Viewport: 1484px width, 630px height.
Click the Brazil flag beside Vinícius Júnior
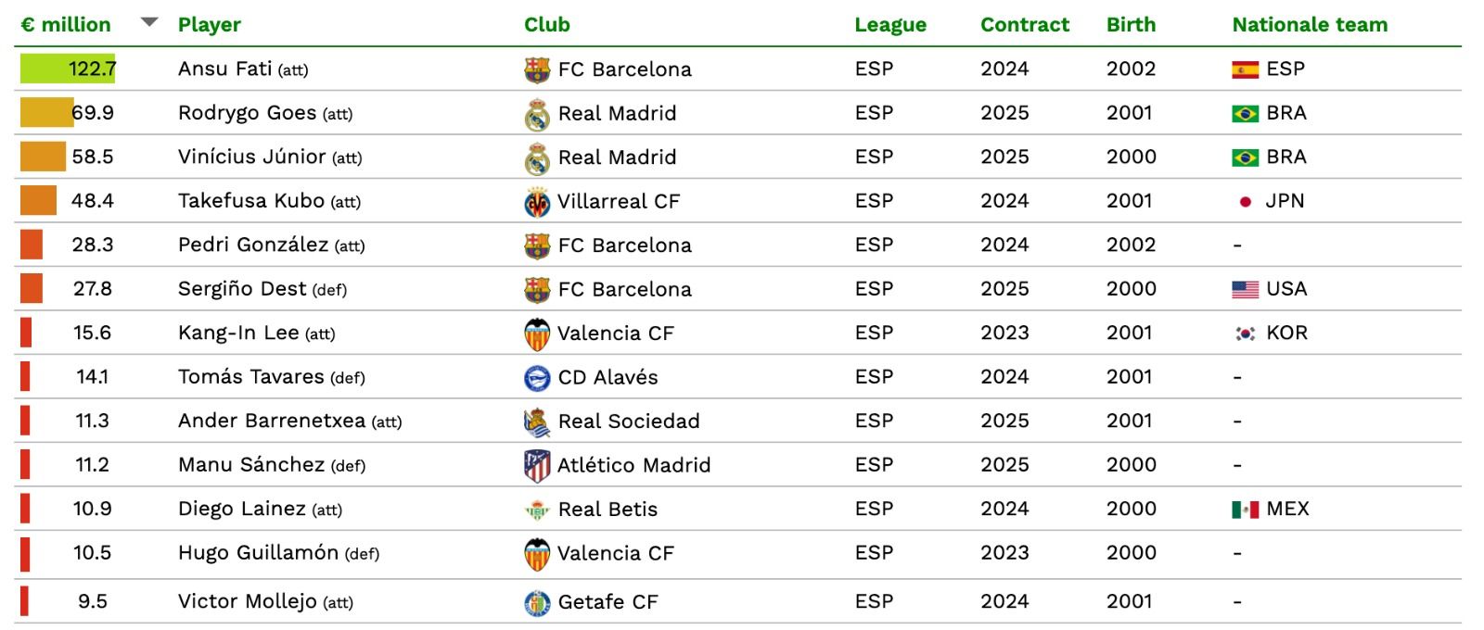click(1243, 157)
